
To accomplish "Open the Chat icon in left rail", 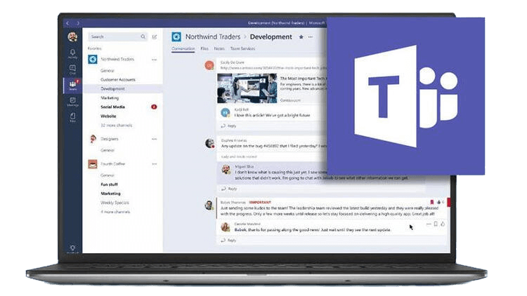I will (x=72, y=69).
